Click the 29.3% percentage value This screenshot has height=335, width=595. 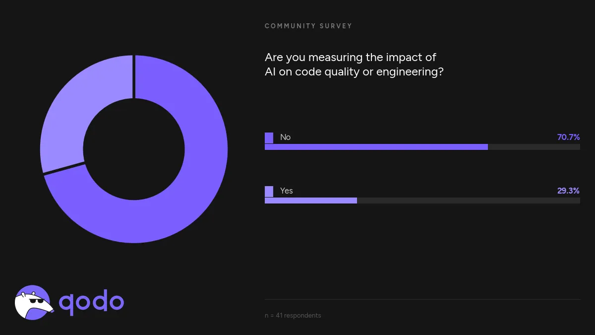point(568,191)
